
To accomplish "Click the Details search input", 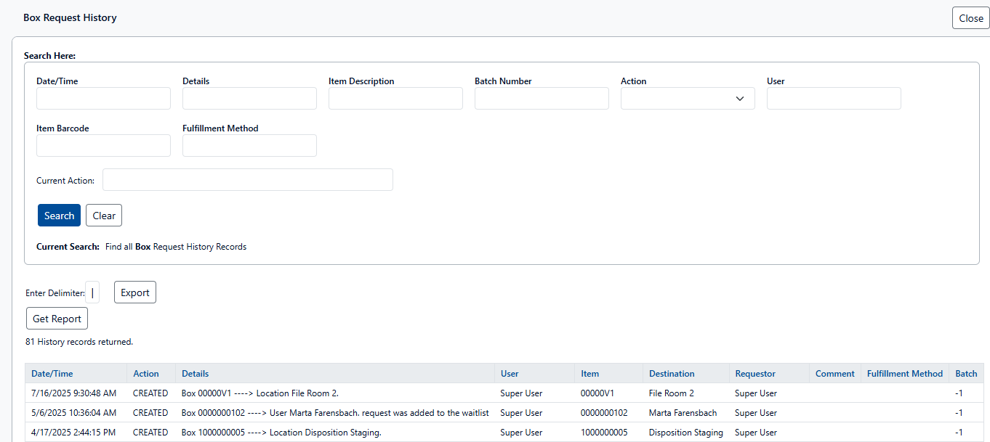I will point(249,99).
